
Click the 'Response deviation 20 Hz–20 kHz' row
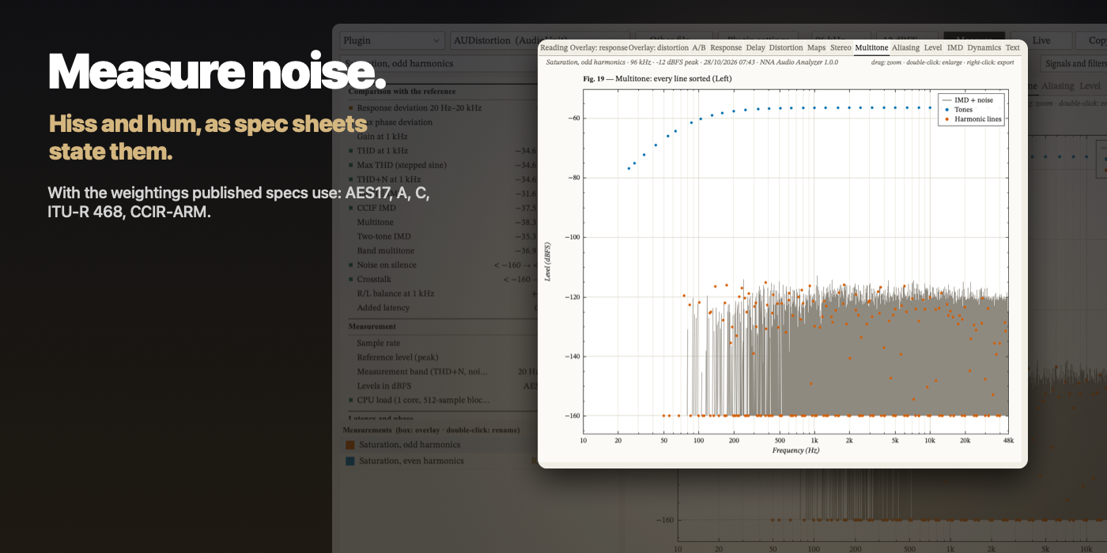[x=443, y=108]
